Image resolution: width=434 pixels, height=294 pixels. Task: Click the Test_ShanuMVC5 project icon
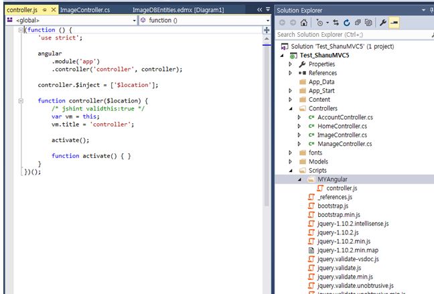click(x=293, y=56)
